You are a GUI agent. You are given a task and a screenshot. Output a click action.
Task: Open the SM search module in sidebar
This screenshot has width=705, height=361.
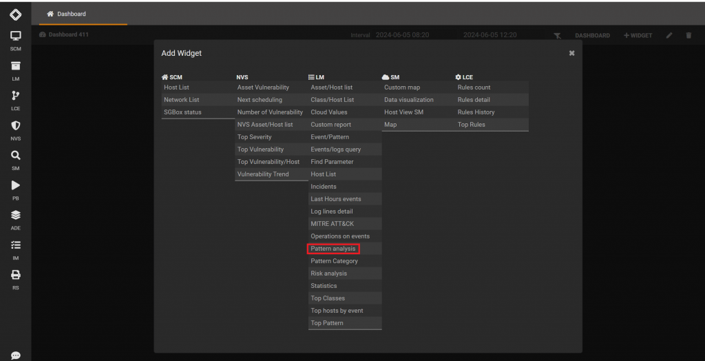tap(15, 161)
